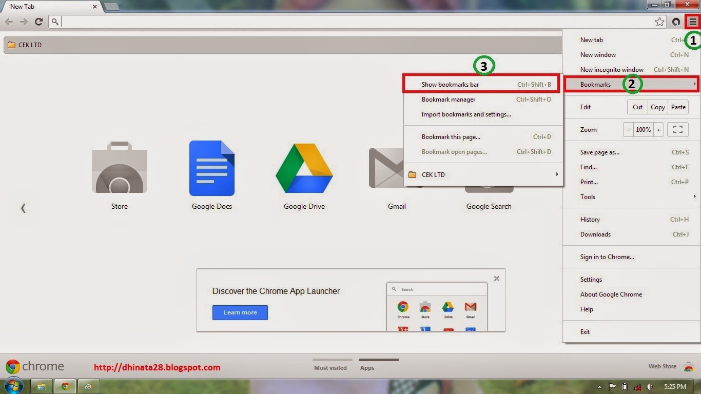Viewport: 701px width, 394px height.
Task: Click Save page as in menu
Action: (x=632, y=152)
